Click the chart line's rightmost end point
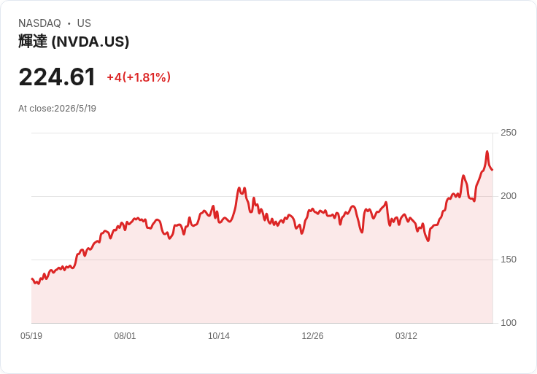The height and width of the screenshot is (374, 537). (492, 170)
